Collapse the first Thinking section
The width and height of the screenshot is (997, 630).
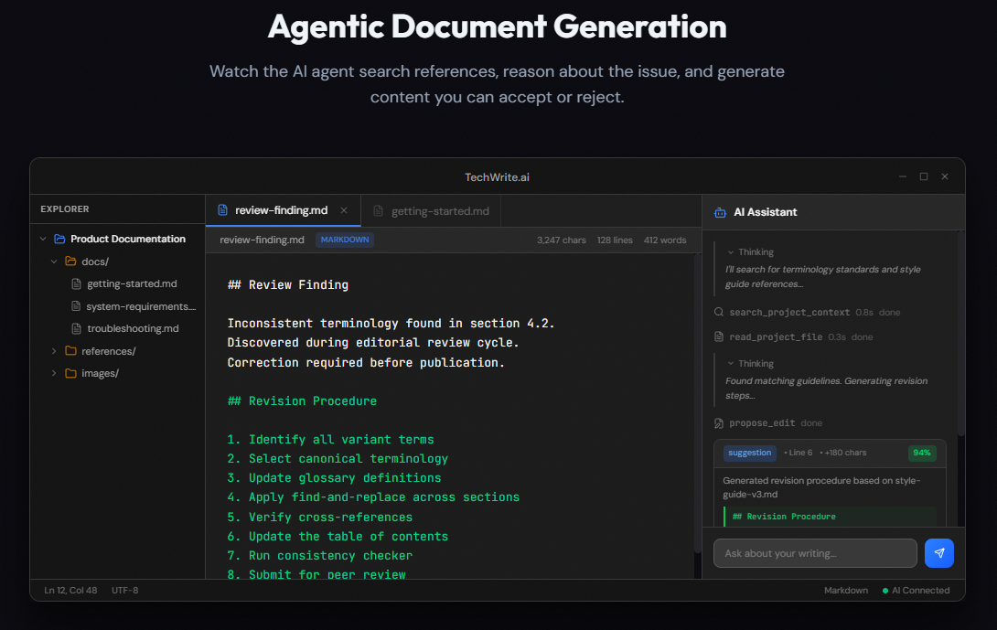pyautogui.click(x=731, y=252)
